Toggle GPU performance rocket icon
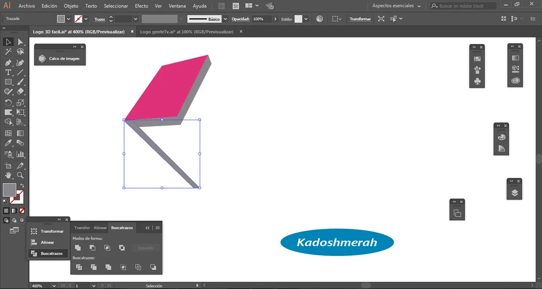The height and width of the screenshot is (289, 542). (269, 6)
